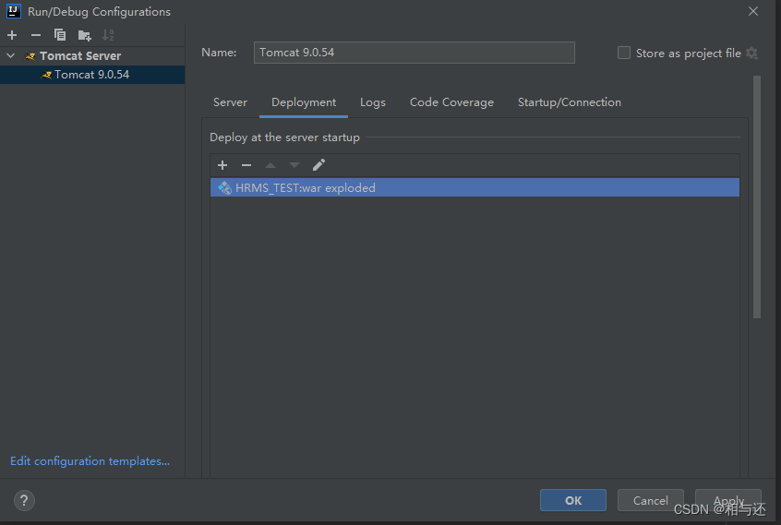
Task: Focus the Name input field
Action: coord(414,53)
